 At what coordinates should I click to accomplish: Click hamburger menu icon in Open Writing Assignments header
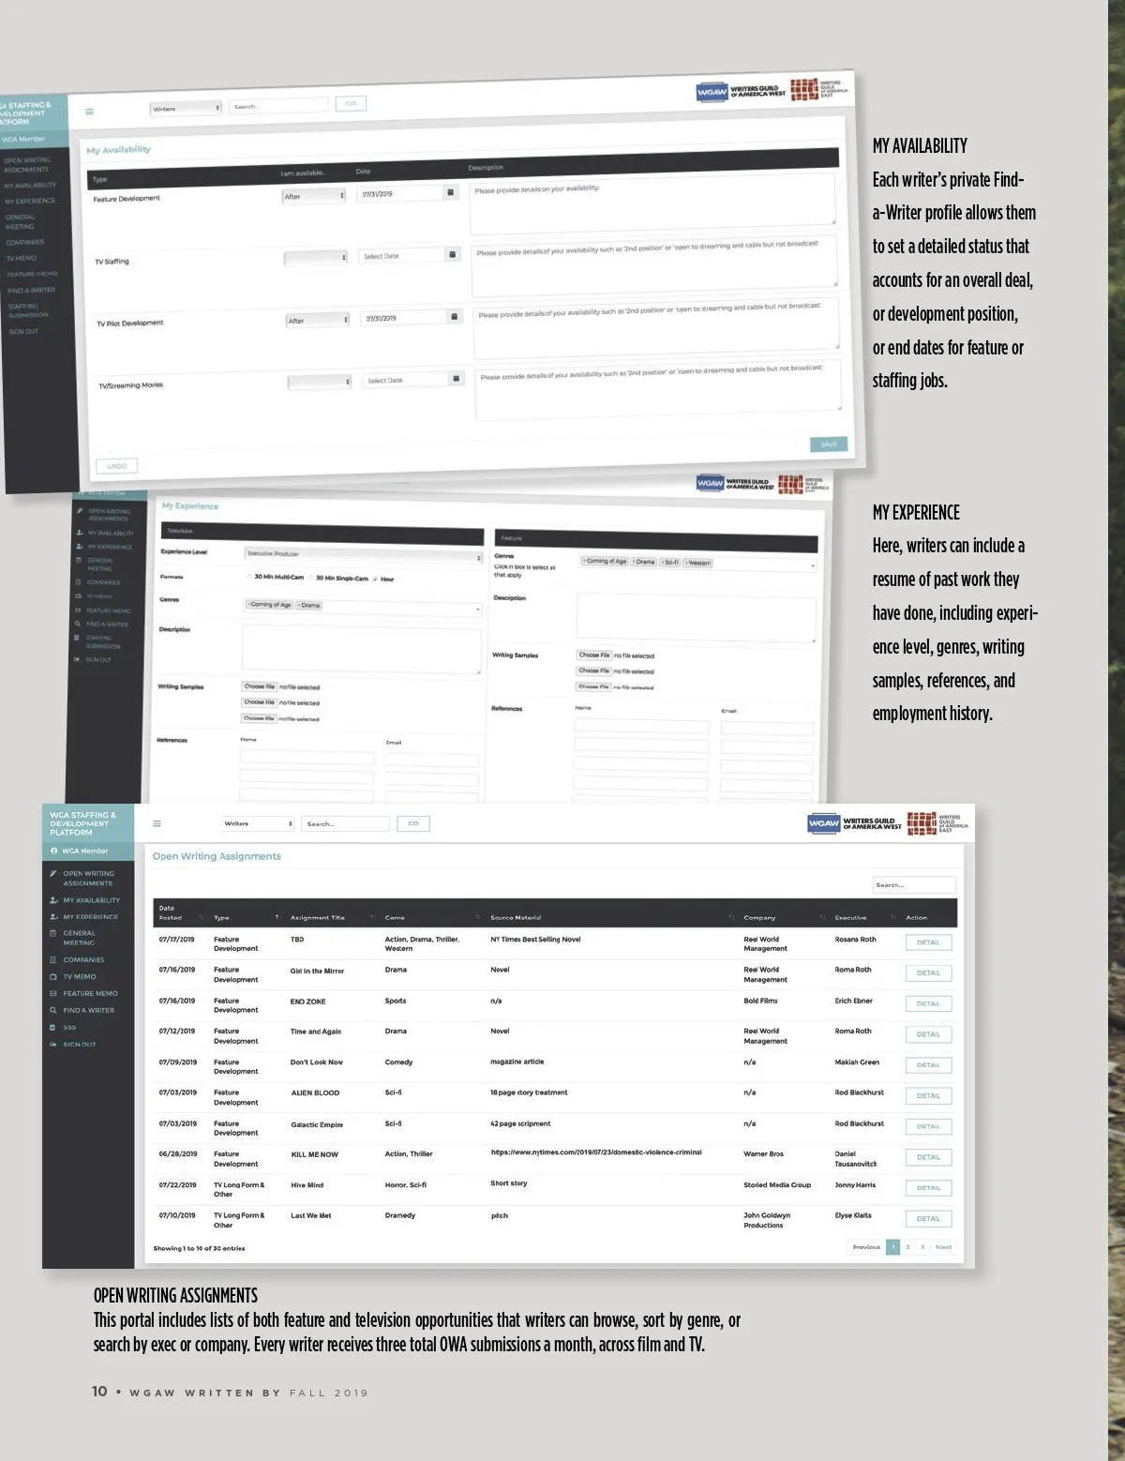click(x=157, y=823)
